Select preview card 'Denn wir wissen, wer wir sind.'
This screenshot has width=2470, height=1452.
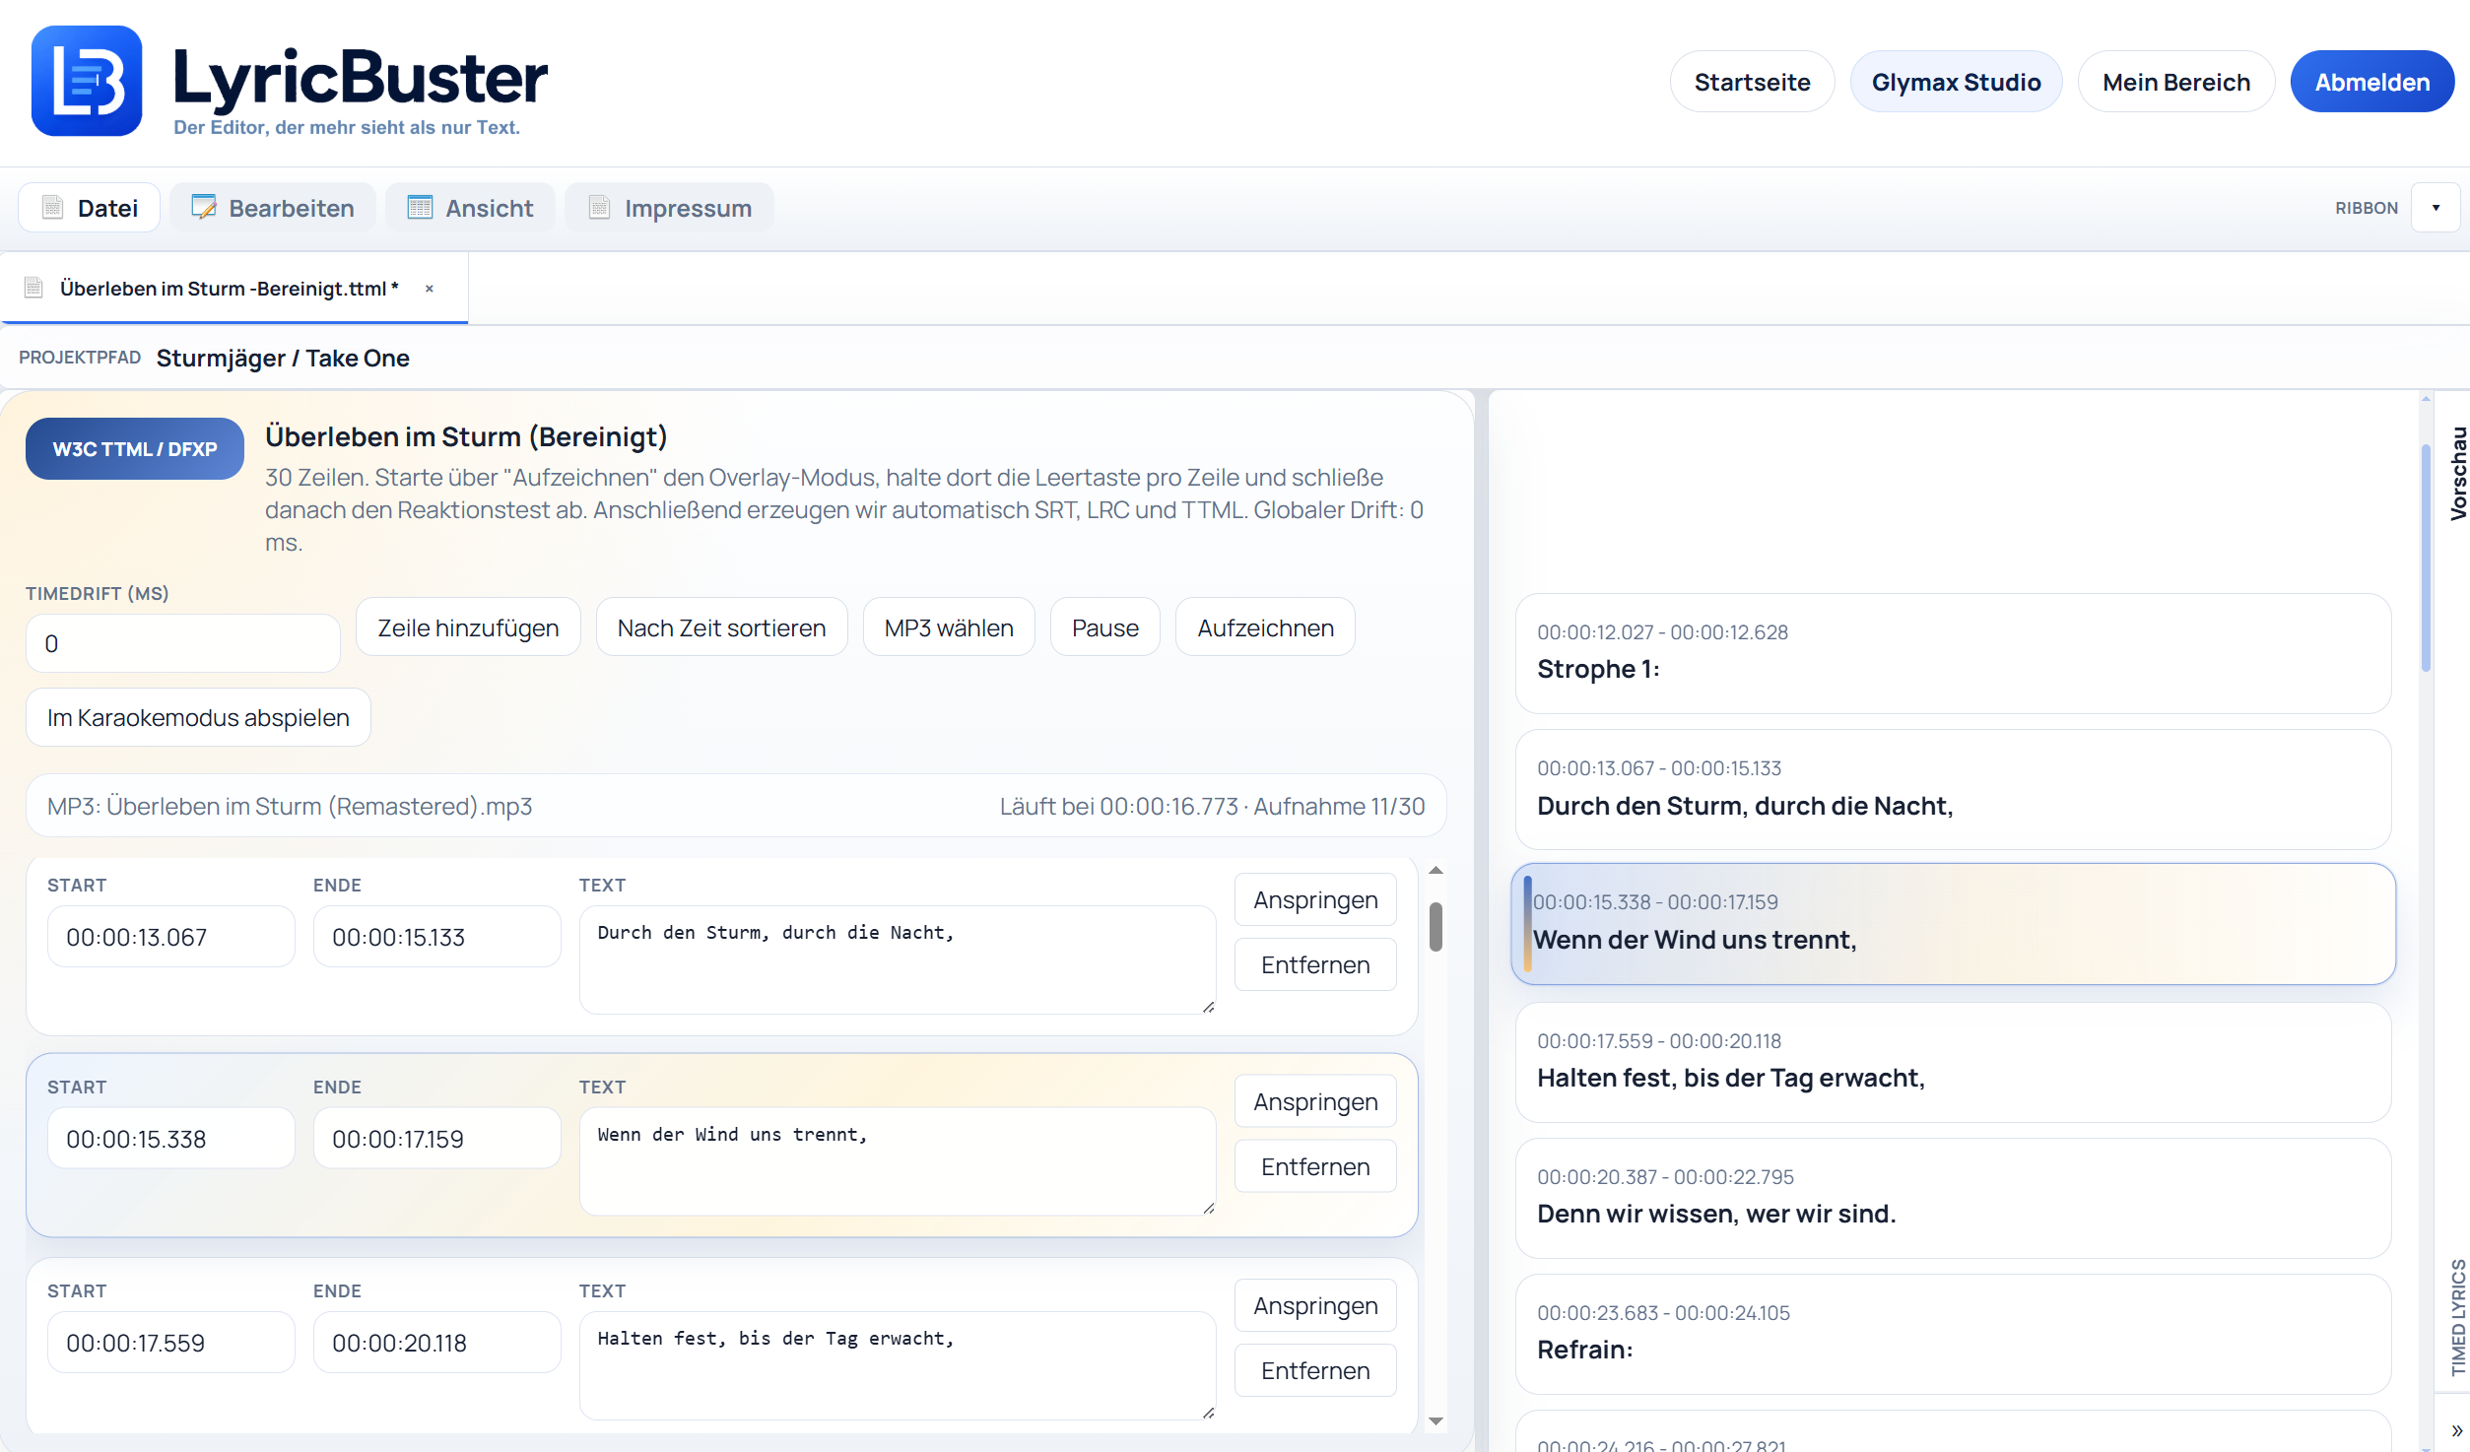[x=1953, y=1198]
